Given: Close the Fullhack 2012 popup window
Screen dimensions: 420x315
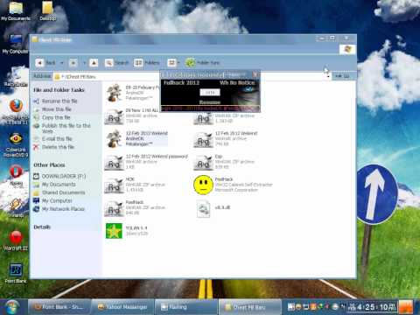Looking at the screenshot, I should coord(255,74).
